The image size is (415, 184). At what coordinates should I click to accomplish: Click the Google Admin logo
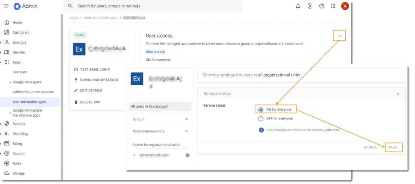26,6
